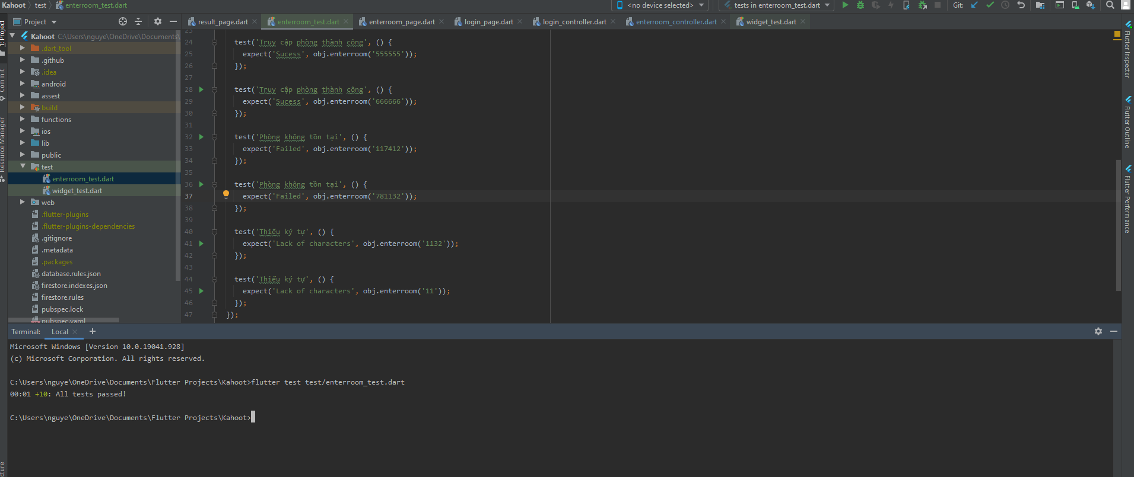Open the run configuration dropdown
The height and width of the screenshot is (477, 1134).
[x=776, y=5]
